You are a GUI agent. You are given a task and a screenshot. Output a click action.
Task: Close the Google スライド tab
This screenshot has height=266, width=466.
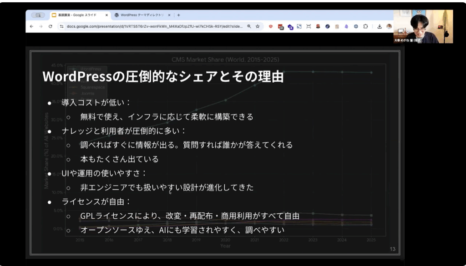[x=106, y=15]
